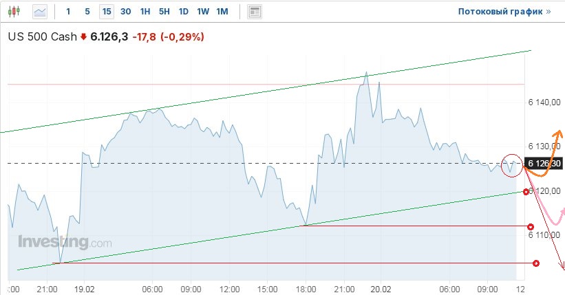
Task: Open the Потоковый график link
Action: click(x=504, y=11)
